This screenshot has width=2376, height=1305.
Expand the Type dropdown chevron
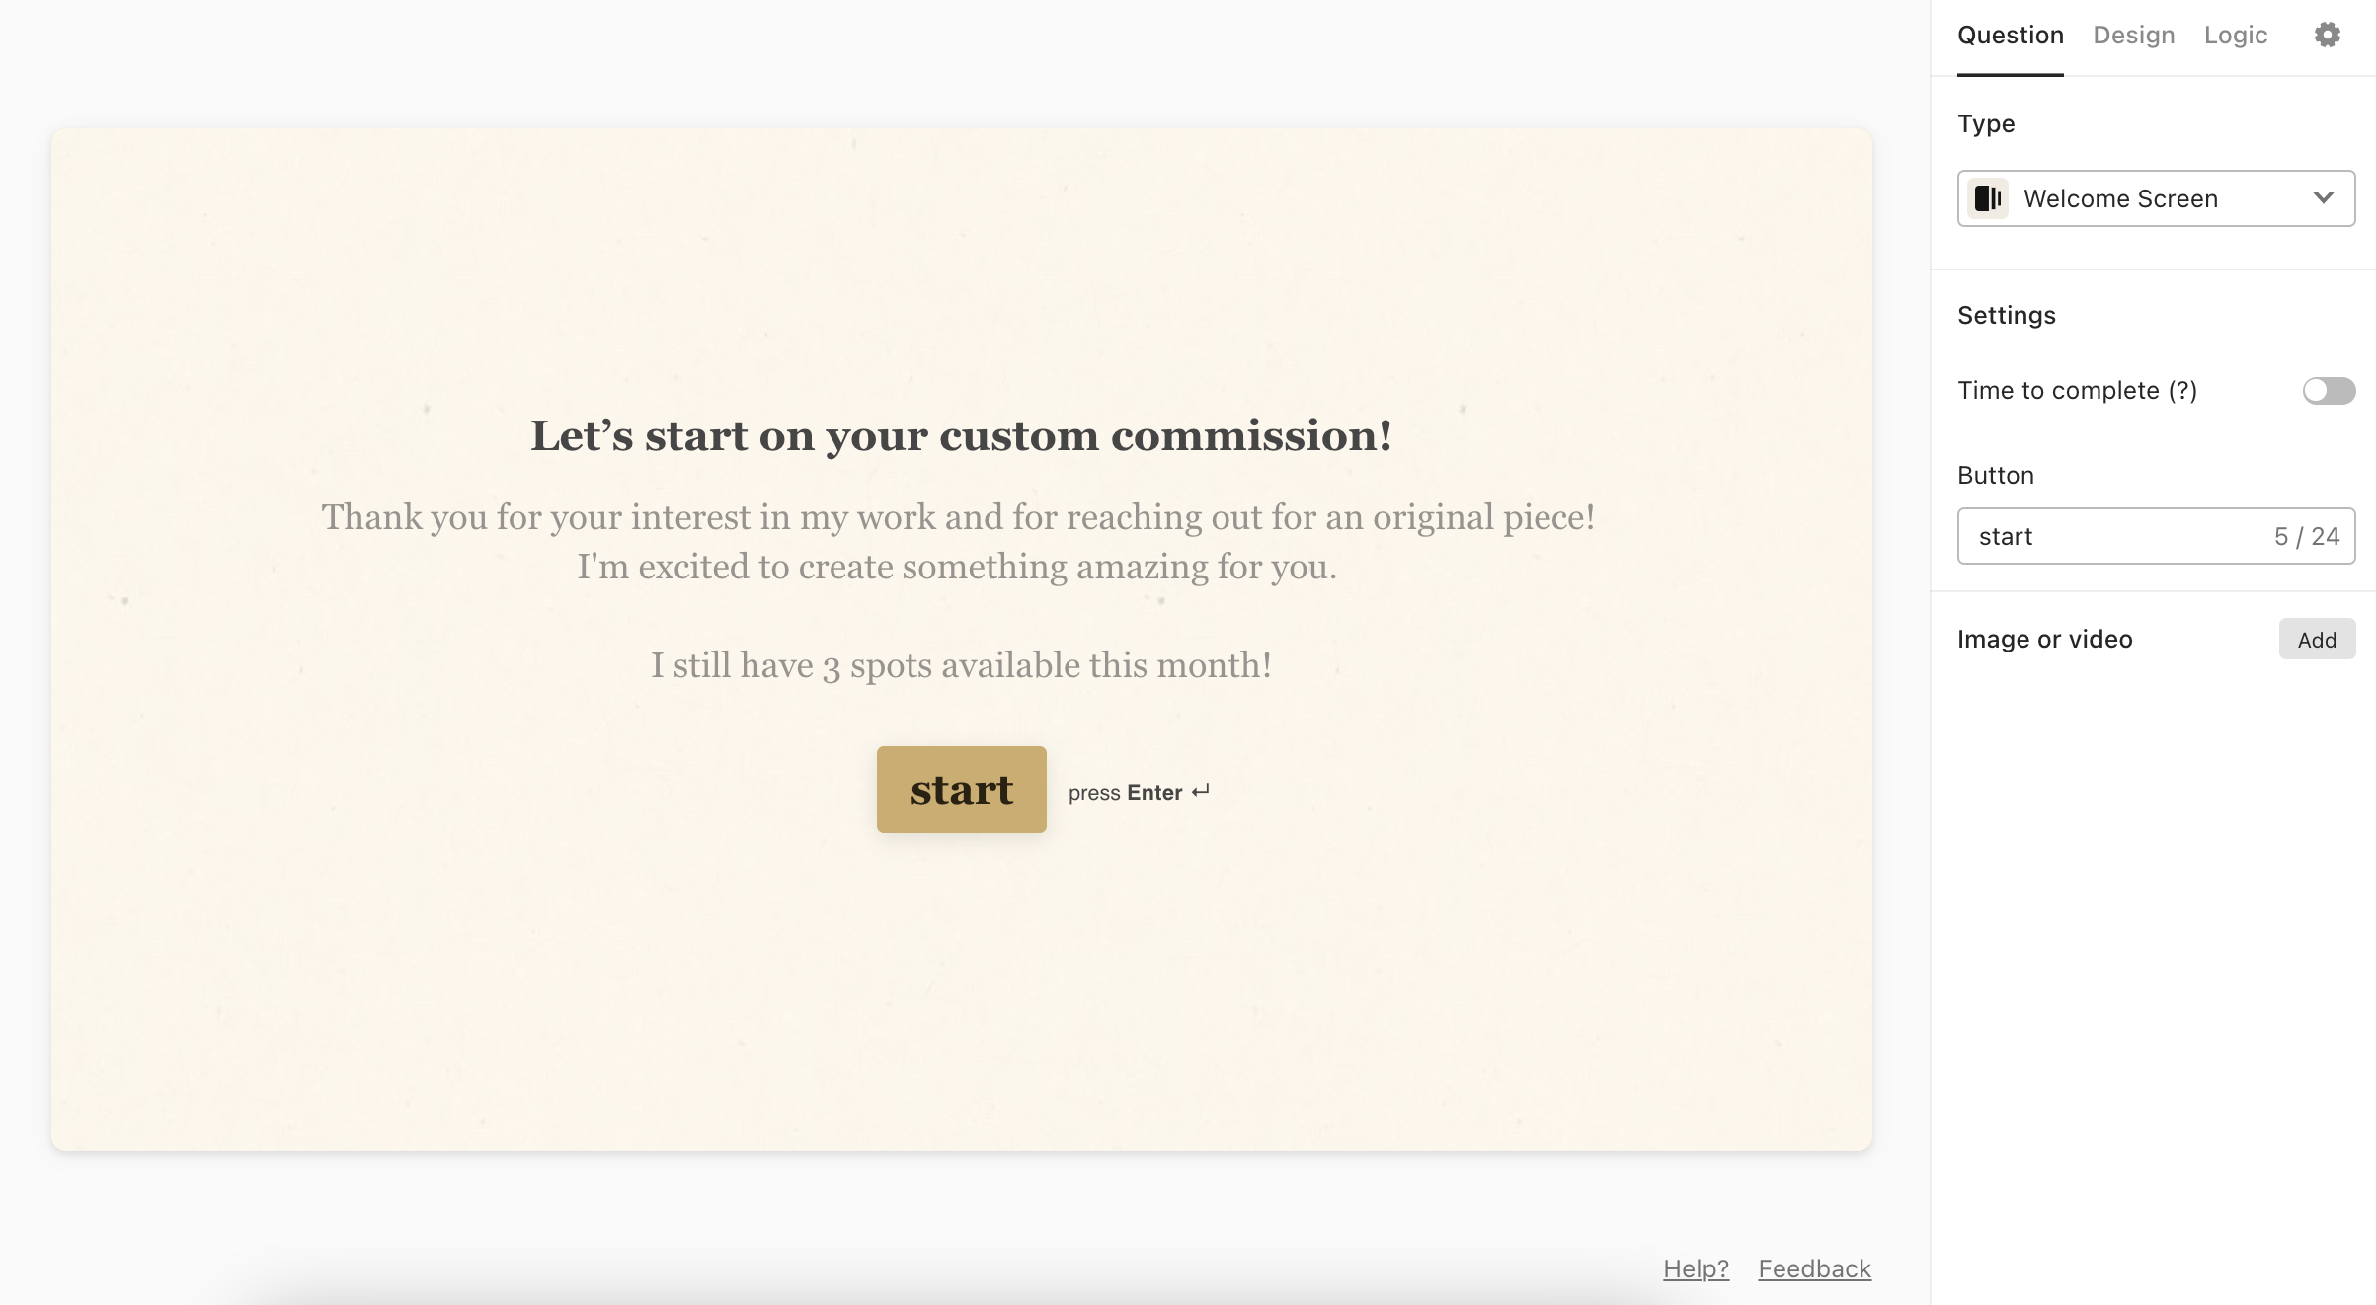coord(2324,198)
